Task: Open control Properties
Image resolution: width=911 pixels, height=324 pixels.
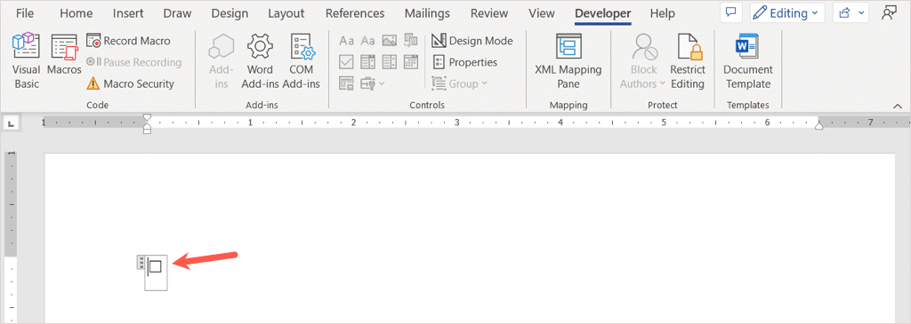Action: [x=464, y=62]
